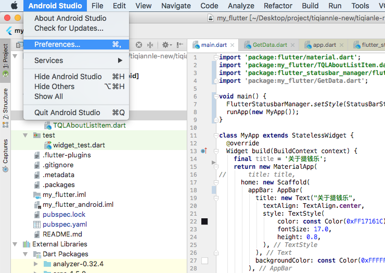Screen dimensions: 385x273
Task: Open the Apple menu
Action: (14, 5)
